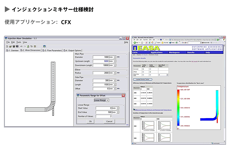Click the Google toolbar search box
228x149 pixels.
[x=195, y=43]
